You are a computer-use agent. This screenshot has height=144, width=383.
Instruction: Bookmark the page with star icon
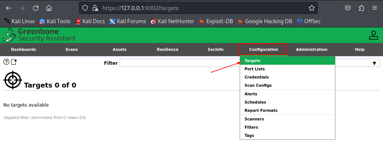coord(311,8)
